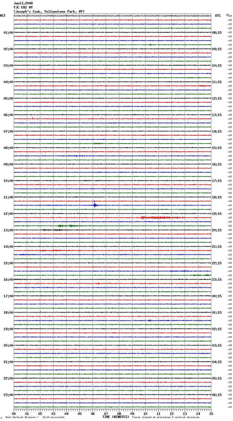Image resolution: width=233 pixels, height=421 pixels.
Task: Click the '04:00' MST time label
Action: pyautogui.click(x=8, y=82)
